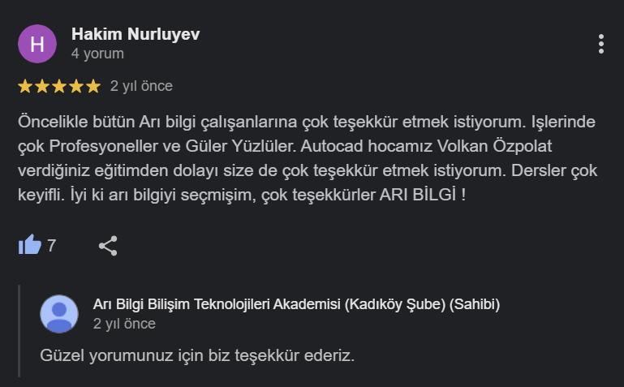
Task: Click the owner reply's '2 yıl önce' timestamp
Action: click(x=124, y=324)
